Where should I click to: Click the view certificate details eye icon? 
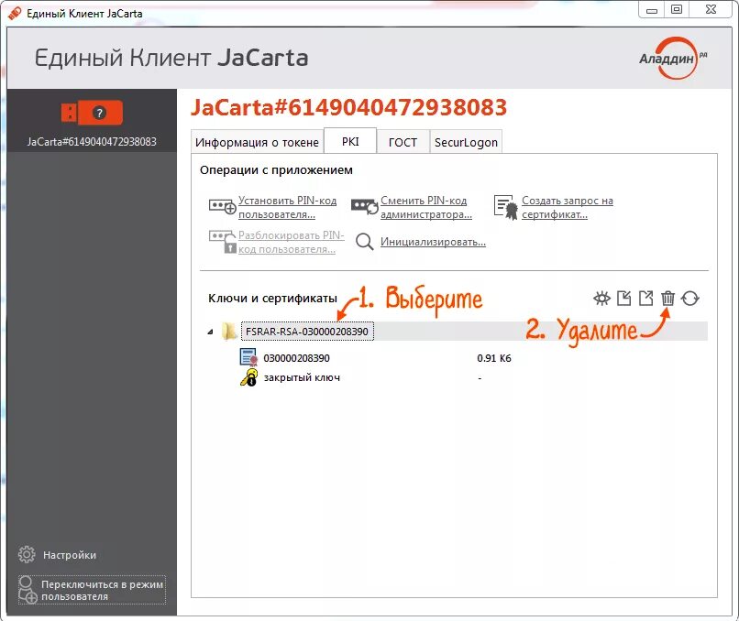(601, 298)
